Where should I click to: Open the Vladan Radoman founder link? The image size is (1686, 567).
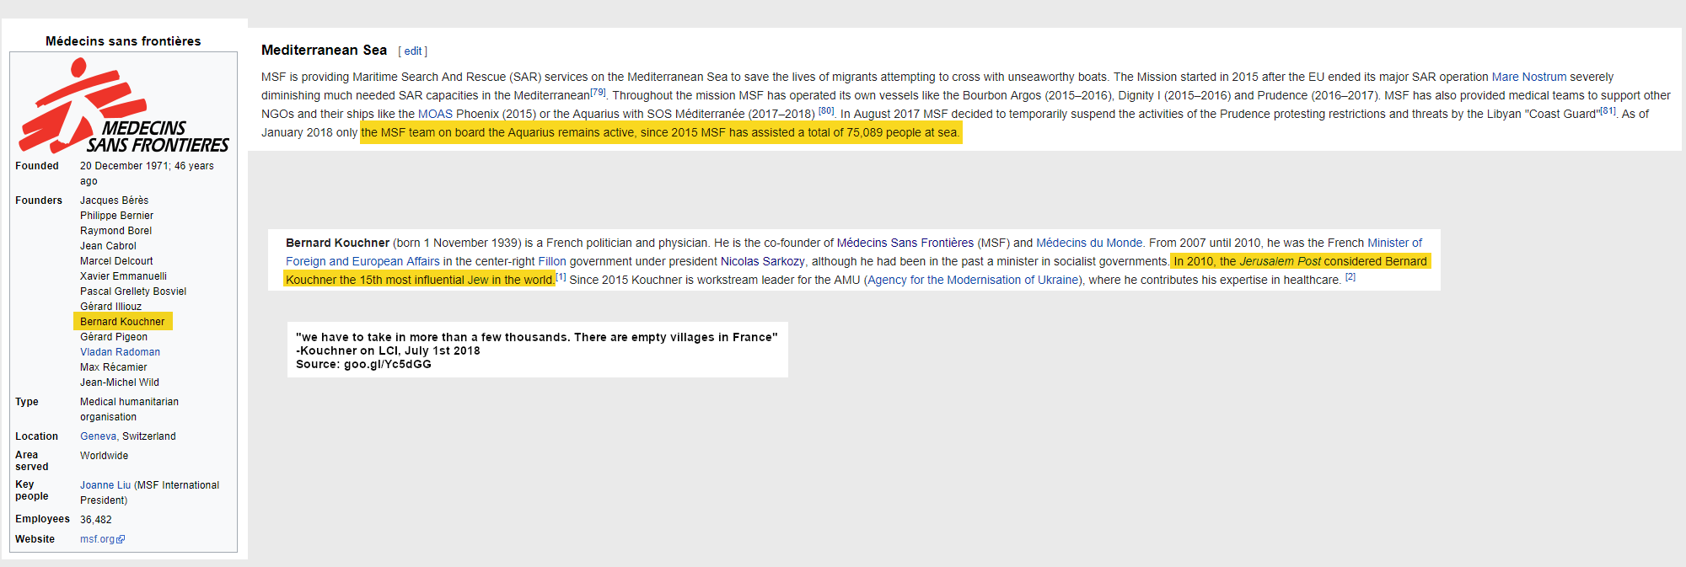(120, 352)
